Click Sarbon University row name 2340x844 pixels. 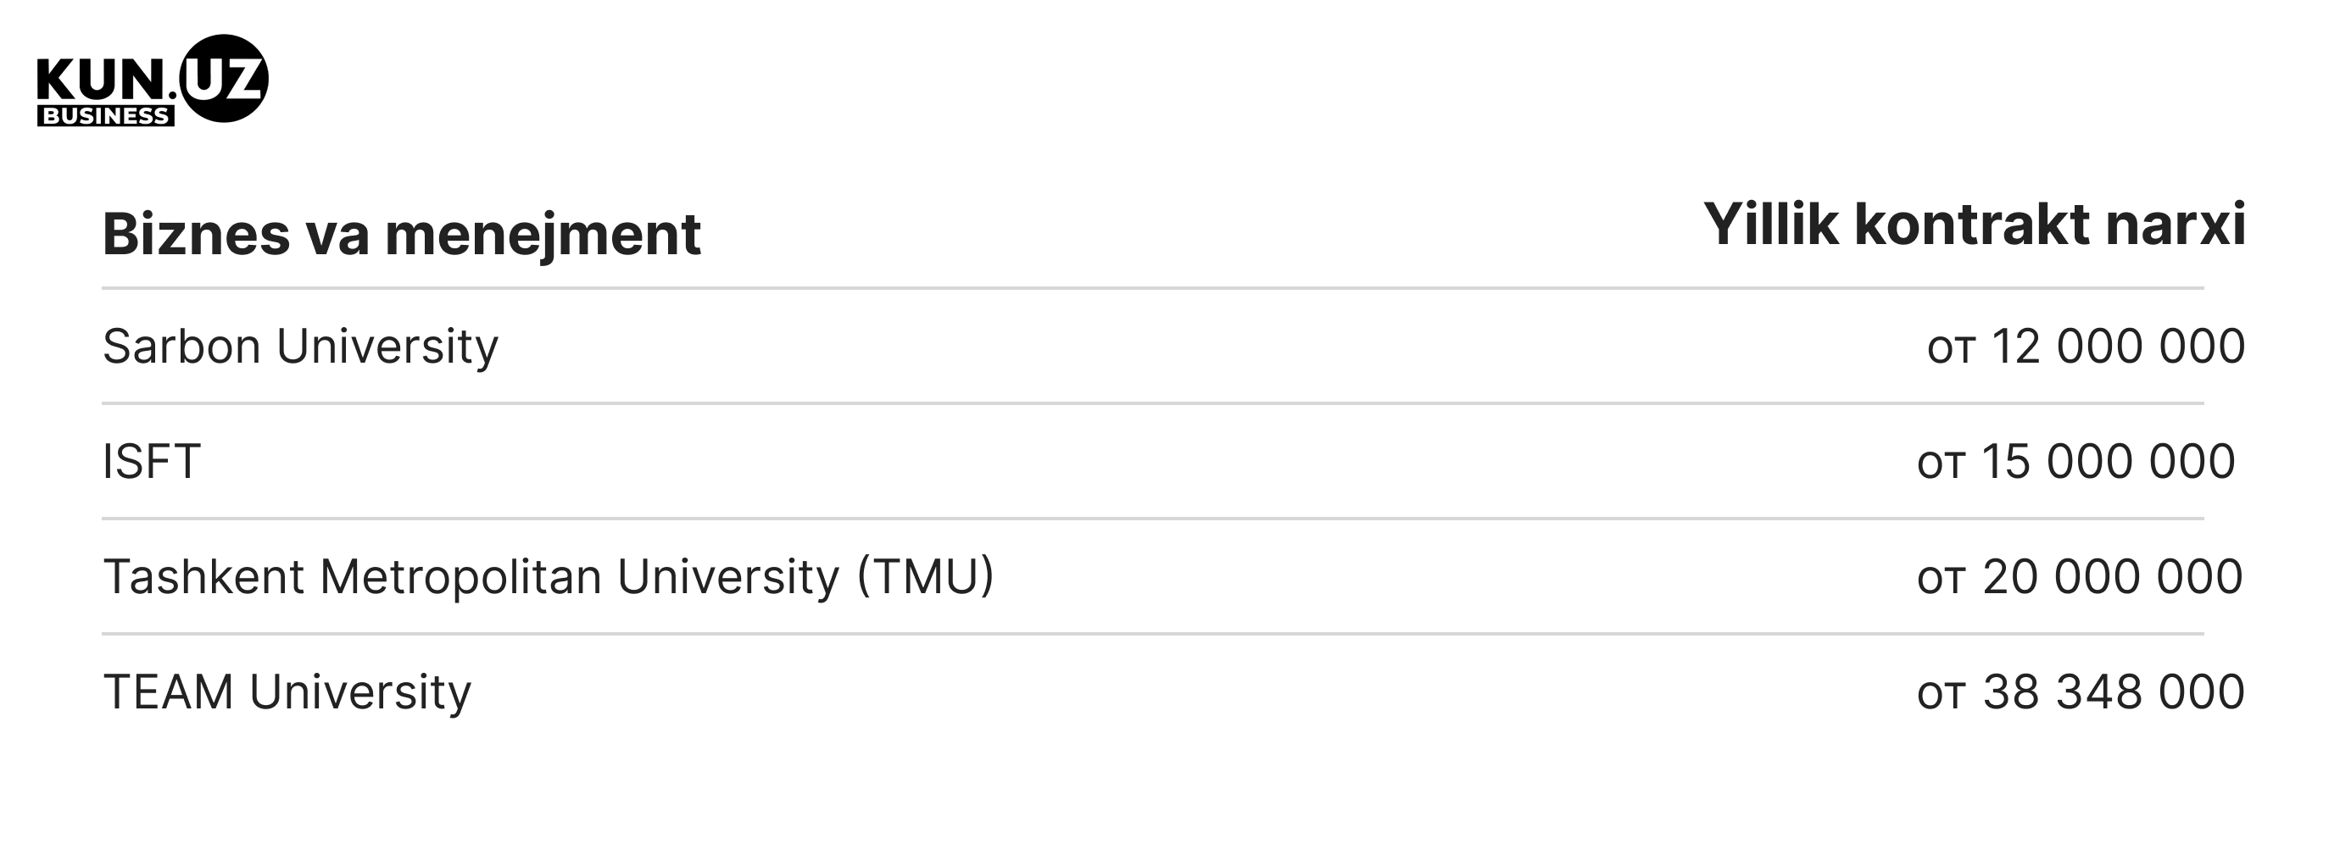pos(301,347)
